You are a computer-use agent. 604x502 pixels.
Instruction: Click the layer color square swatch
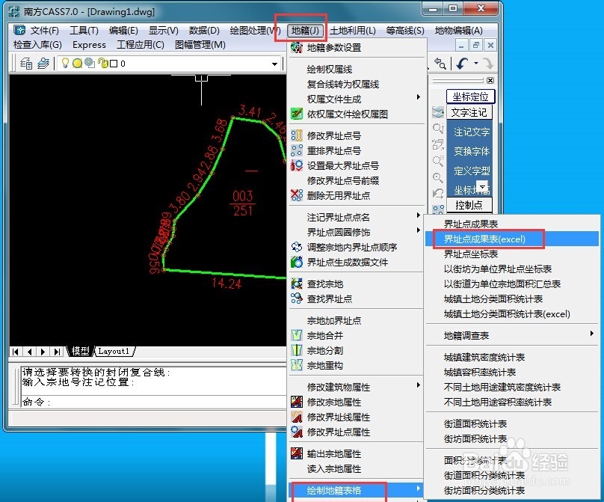coord(114,64)
